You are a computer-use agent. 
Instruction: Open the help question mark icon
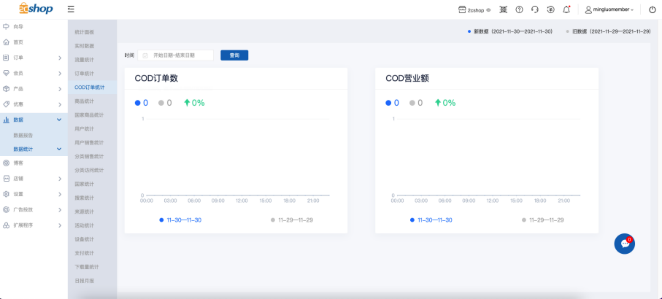(519, 10)
